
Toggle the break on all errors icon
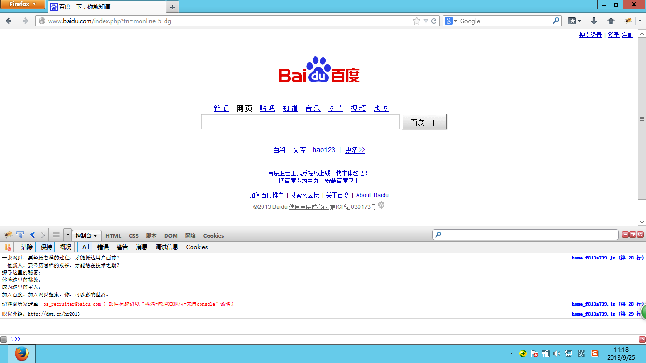[8, 247]
